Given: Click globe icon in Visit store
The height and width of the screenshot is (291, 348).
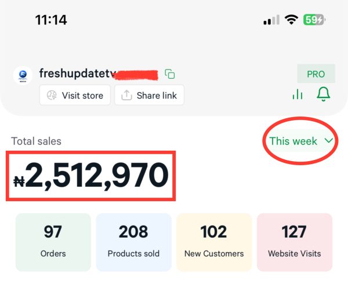Looking at the screenshot, I should [x=52, y=96].
